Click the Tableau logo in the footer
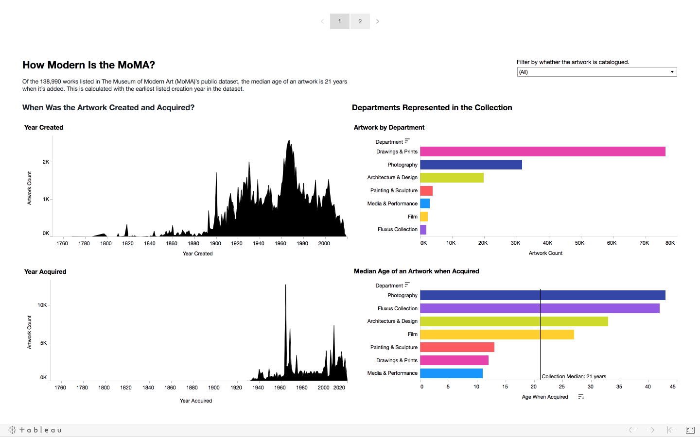700x437 pixels. pyautogui.click(x=35, y=430)
